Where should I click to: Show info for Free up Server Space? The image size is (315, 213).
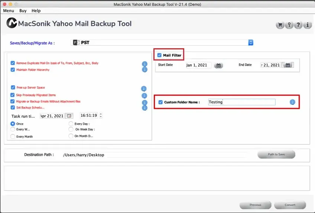coord(144,89)
